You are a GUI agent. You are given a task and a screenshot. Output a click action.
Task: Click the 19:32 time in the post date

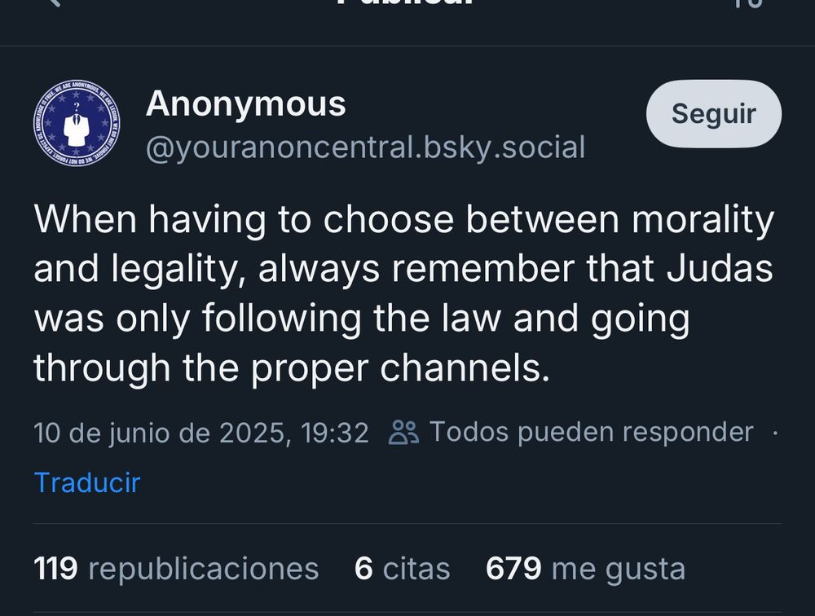[x=335, y=433]
